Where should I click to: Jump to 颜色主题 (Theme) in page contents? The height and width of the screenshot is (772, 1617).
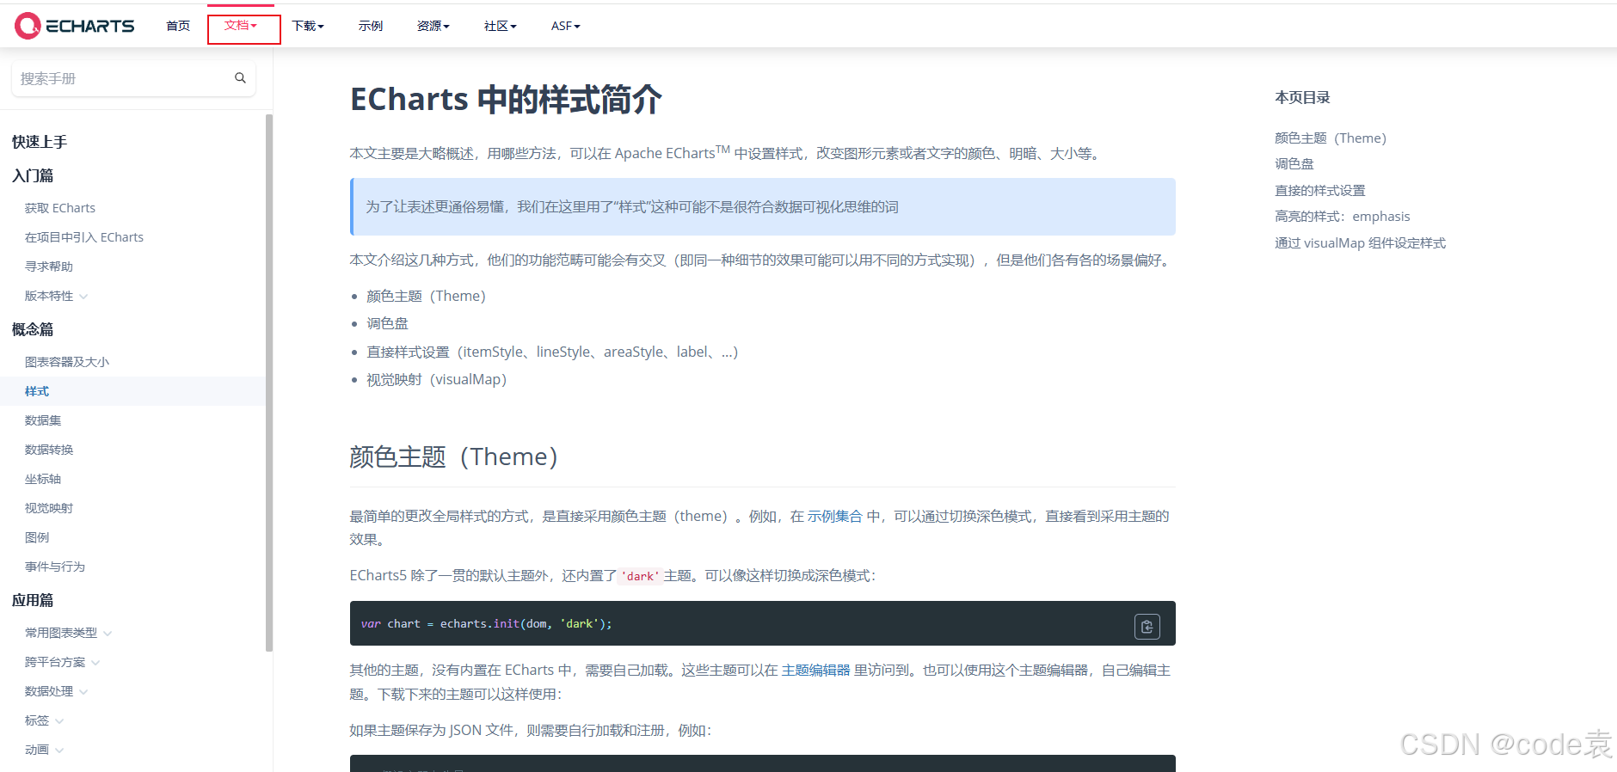1331,138
